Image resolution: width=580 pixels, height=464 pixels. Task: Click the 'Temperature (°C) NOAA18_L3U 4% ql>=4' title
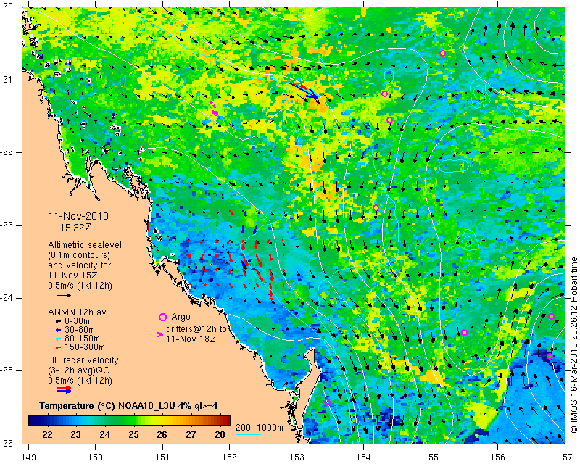coord(128,406)
